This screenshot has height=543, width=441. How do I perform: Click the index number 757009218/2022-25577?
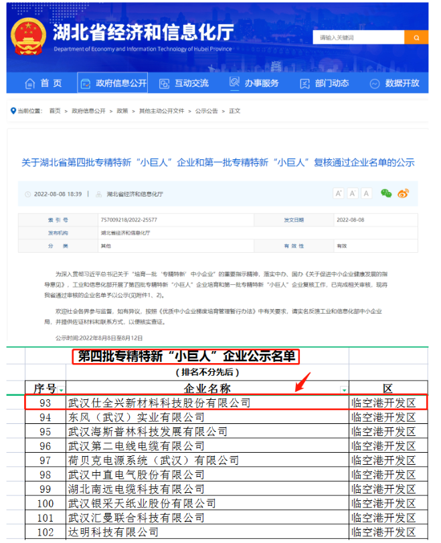129,220
